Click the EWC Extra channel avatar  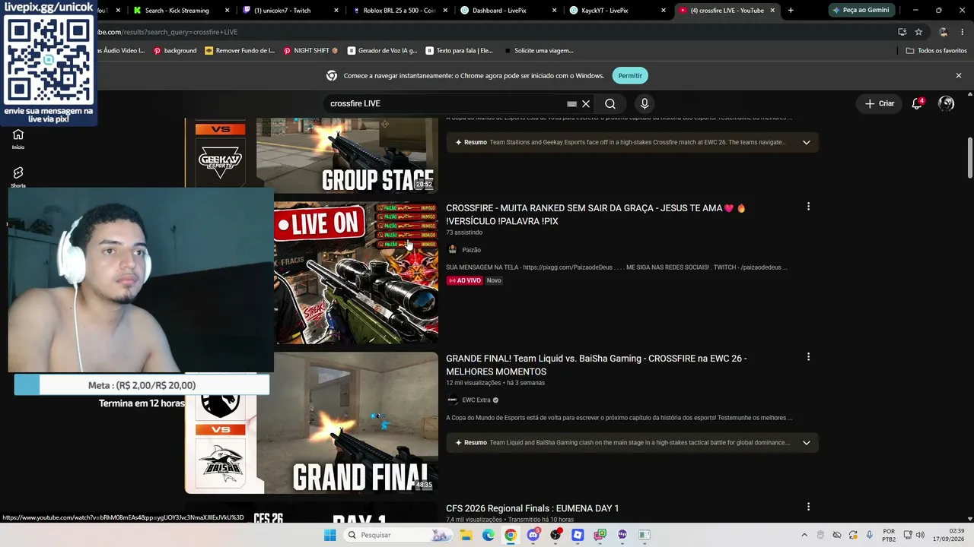(x=452, y=400)
